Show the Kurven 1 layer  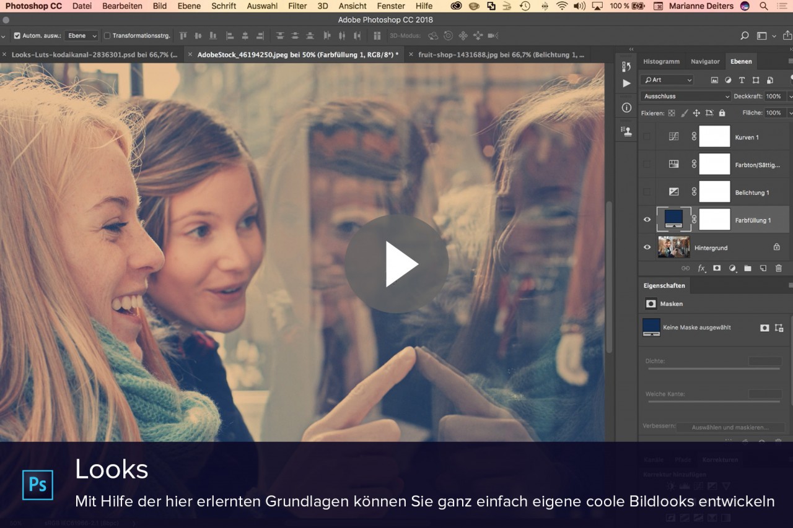point(647,137)
